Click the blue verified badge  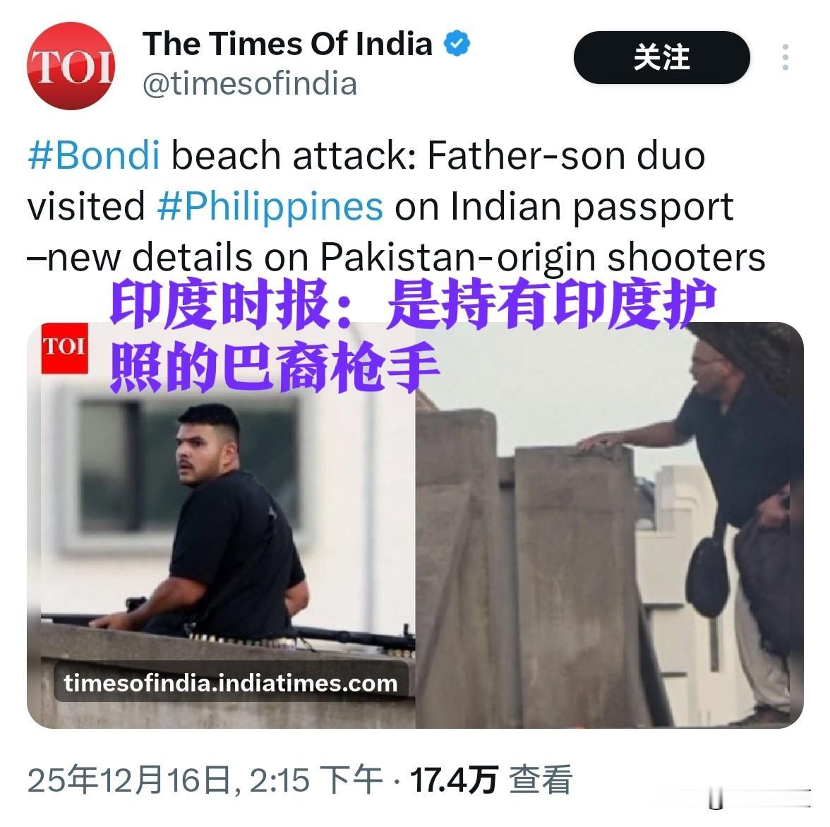[x=457, y=44]
